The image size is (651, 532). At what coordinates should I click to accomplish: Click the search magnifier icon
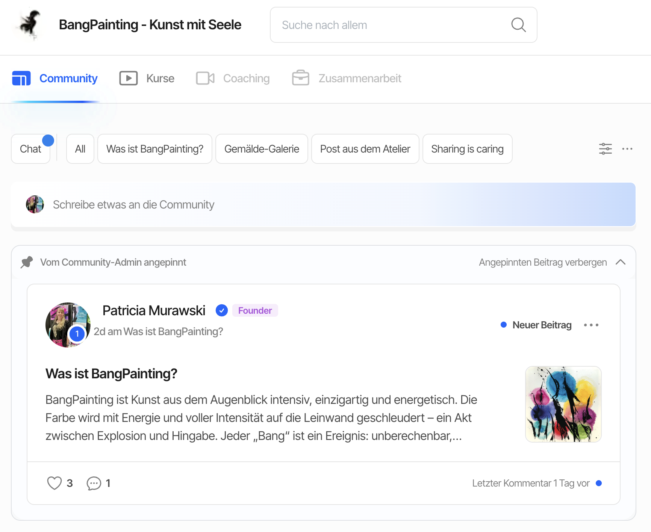tap(518, 25)
